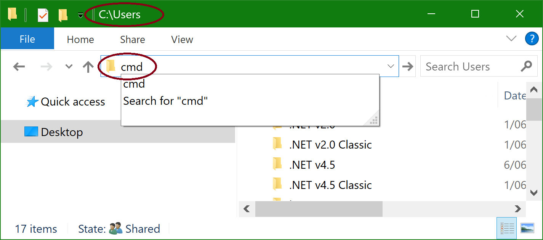Switch to the Share tab
The image size is (543, 240).
(132, 40)
